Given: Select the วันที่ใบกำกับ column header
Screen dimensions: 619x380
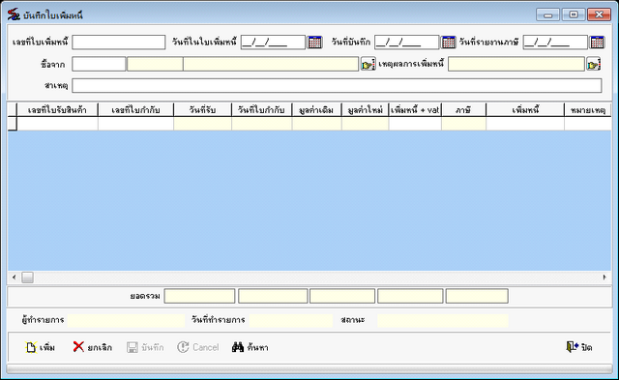Looking at the screenshot, I should point(262,110).
